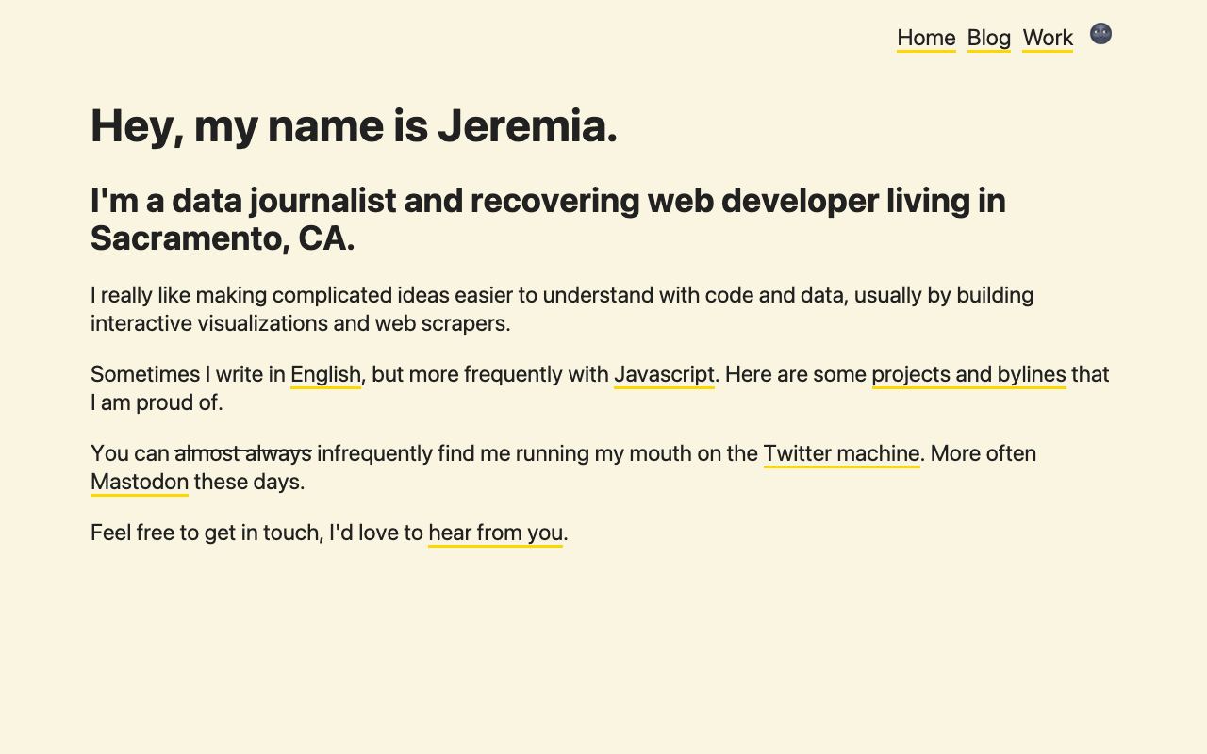
Task: Click the heading Hey, my name is Jeremia.
Action: point(354,126)
